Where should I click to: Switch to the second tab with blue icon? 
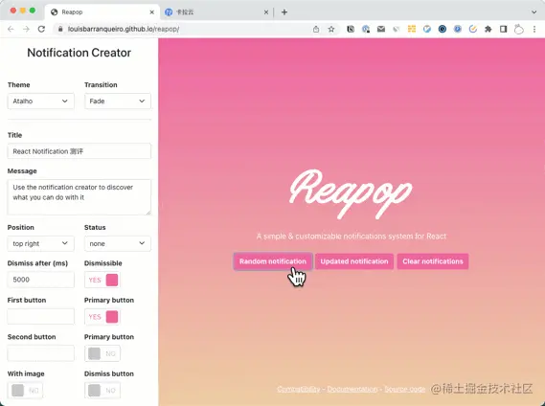coord(216,12)
